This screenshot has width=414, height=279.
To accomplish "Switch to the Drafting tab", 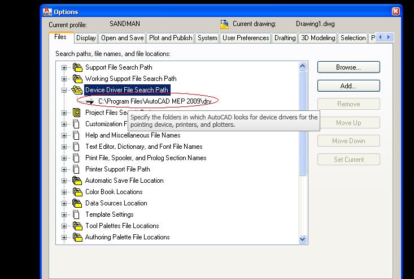I will [x=285, y=38].
